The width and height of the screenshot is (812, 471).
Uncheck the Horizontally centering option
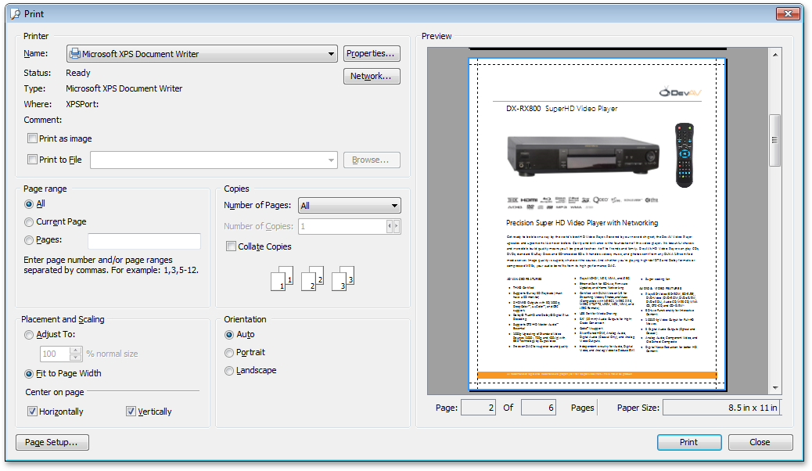32,411
